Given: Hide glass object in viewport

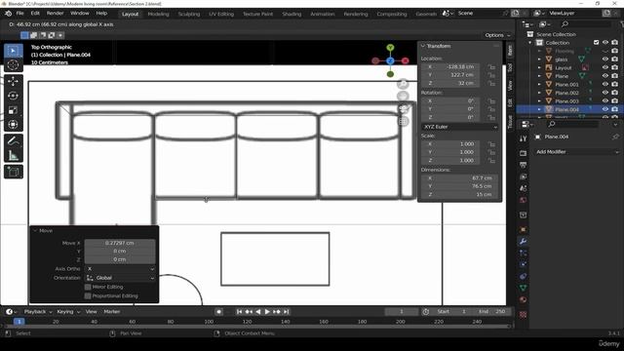Looking at the screenshot, I should (x=605, y=59).
